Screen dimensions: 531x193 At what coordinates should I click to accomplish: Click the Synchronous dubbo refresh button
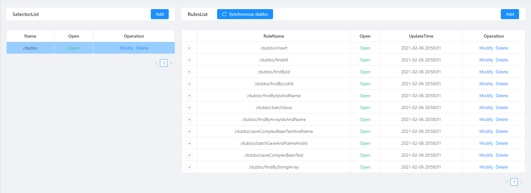[x=245, y=14]
